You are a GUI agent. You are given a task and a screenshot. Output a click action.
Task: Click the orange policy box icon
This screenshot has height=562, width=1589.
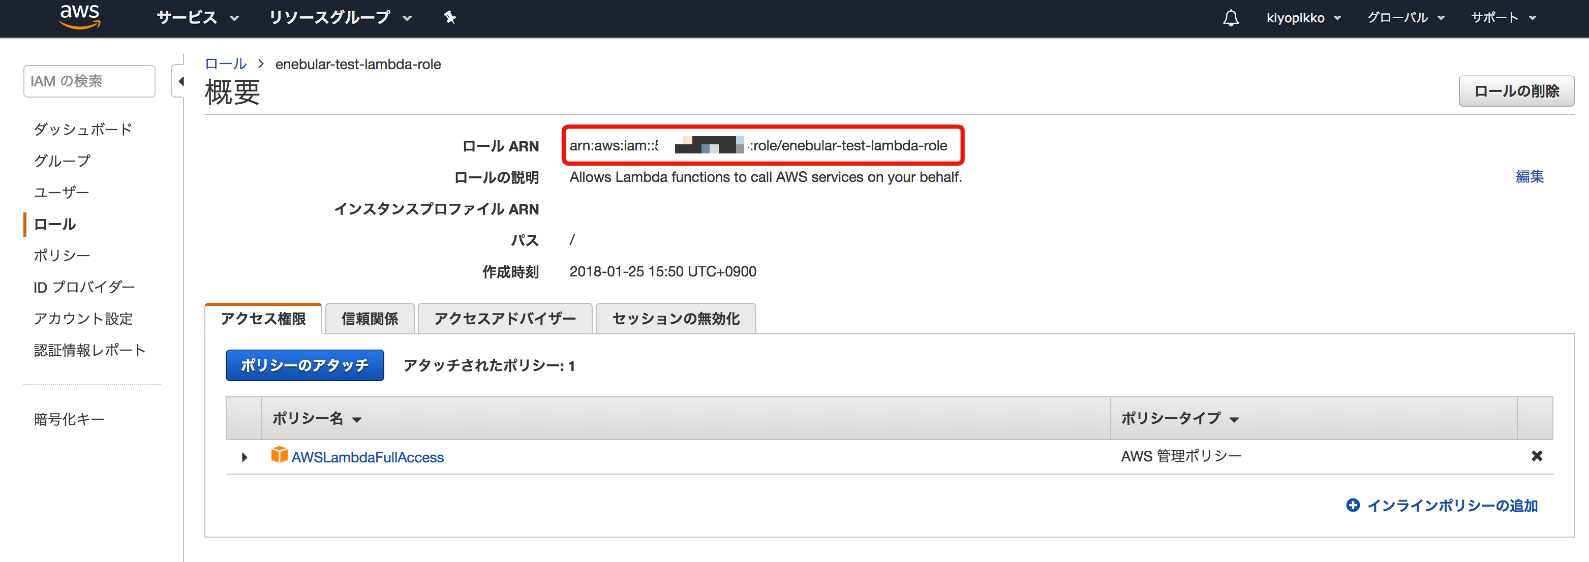279,455
